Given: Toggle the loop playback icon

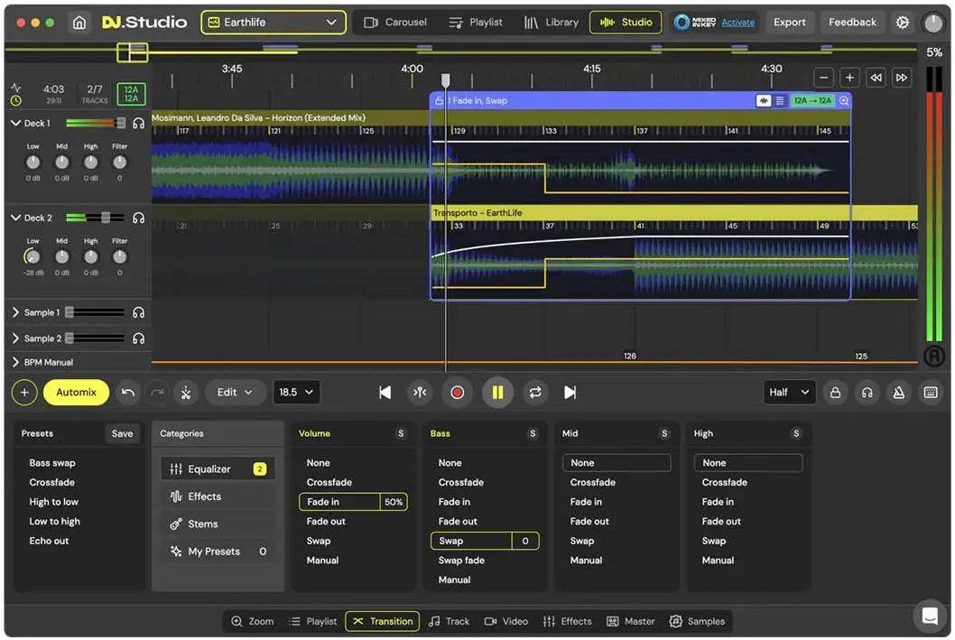Looking at the screenshot, I should 535,393.
